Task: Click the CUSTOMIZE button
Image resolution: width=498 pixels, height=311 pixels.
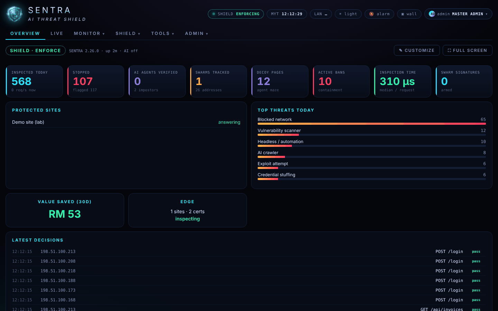Action: 417,50
